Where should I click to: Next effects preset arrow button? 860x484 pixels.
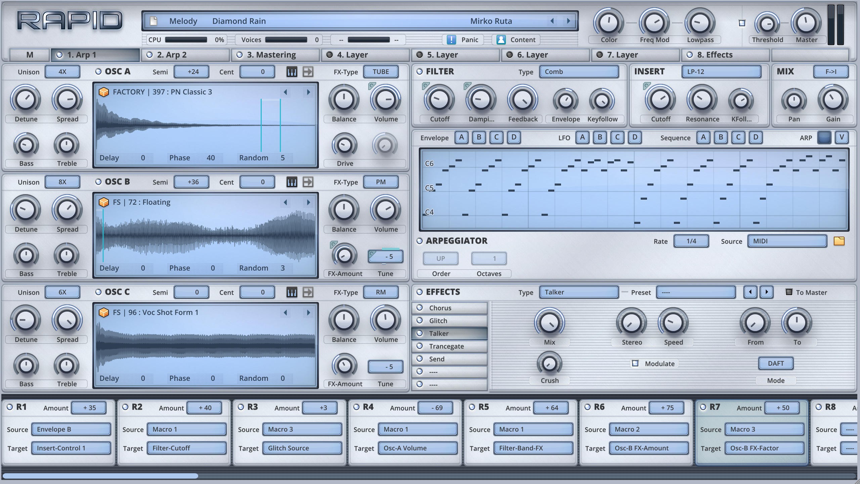[767, 292]
